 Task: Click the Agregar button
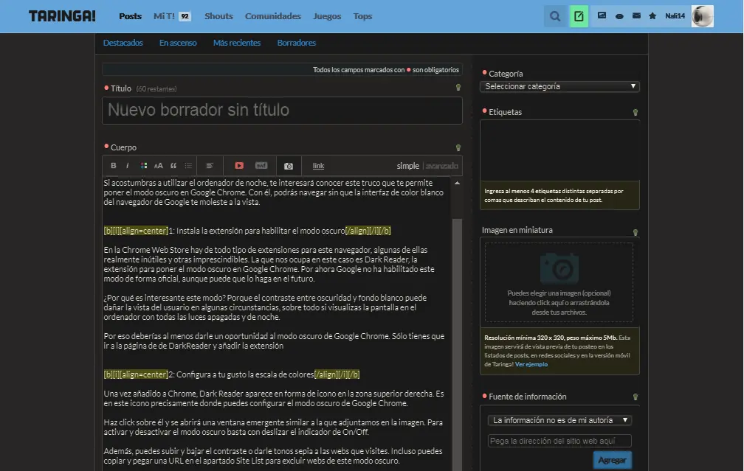point(612,460)
